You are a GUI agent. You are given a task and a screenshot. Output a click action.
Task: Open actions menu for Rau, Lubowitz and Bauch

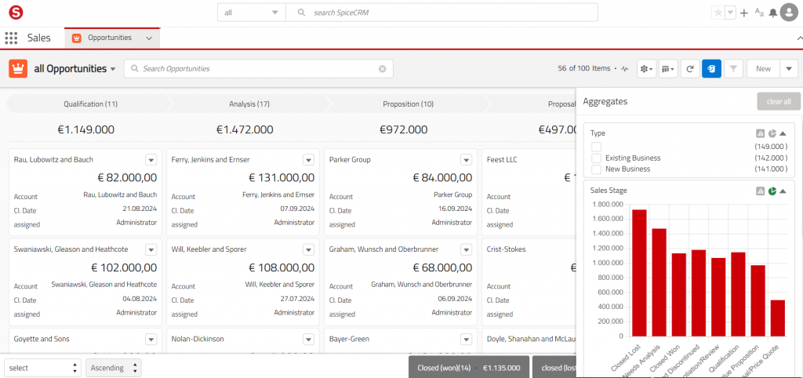click(151, 160)
